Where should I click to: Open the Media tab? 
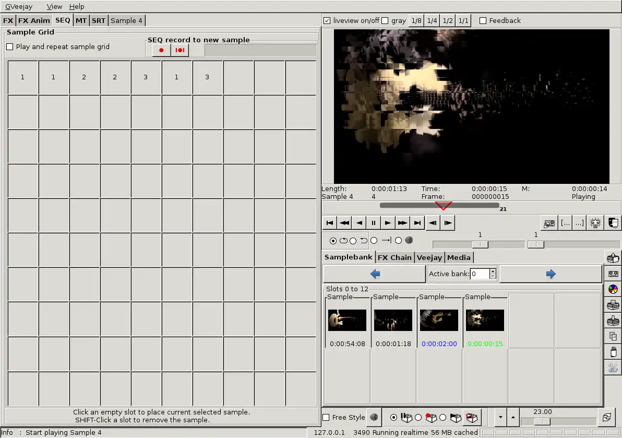[x=459, y=257]
